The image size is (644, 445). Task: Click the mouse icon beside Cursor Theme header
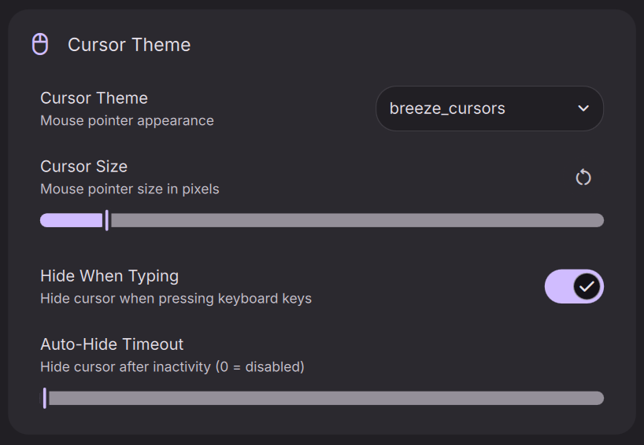click(x=40, y=44)
